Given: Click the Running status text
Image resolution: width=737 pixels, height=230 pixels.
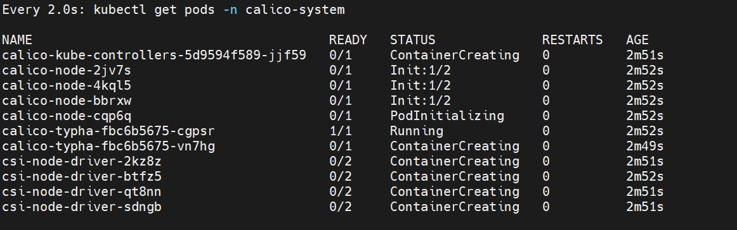Looking at the screenshot, I should point(417,131).
